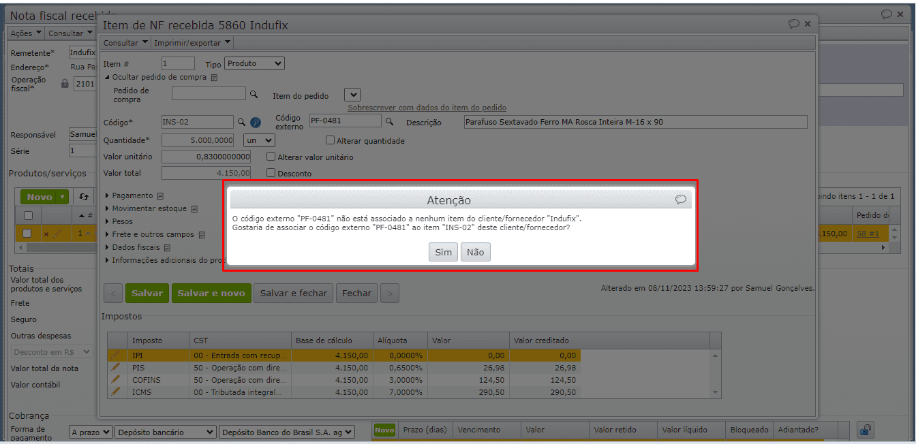Click the note icon beside Dados fiscais
The width and height of the screenshot is (916, 444).
(167, 247)
